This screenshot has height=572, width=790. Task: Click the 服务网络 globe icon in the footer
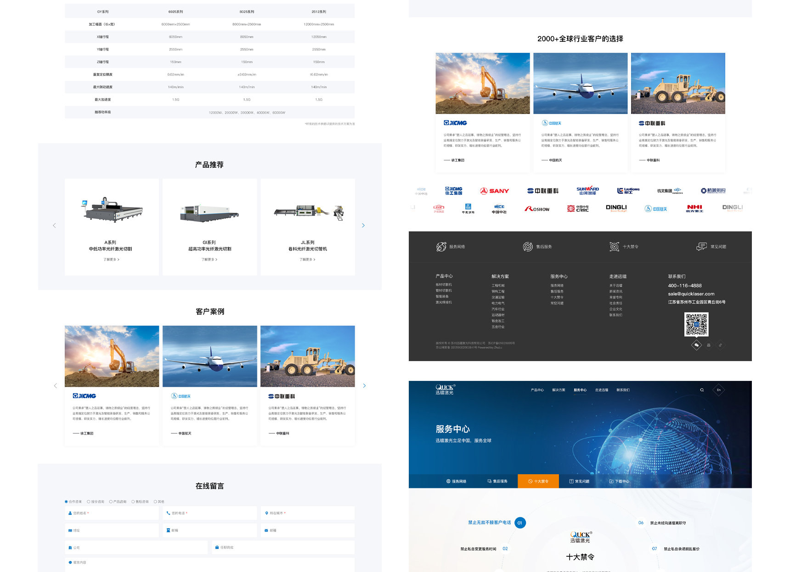(441, 247)
